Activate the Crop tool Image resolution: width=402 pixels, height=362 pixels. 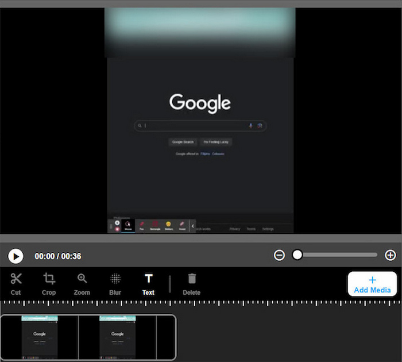coord(49,283)
